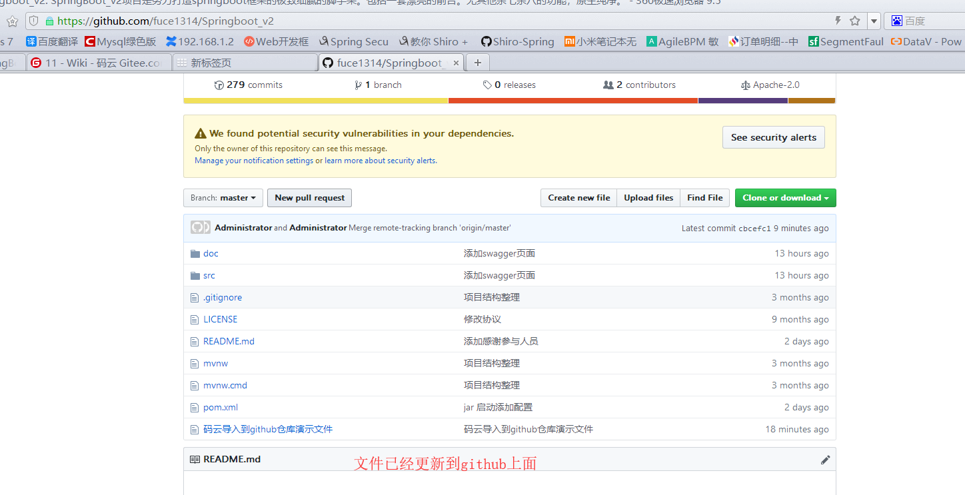Open the 百度翻译 bookmark
Viewport: 965px width, 495px height.
pos(51,41)
